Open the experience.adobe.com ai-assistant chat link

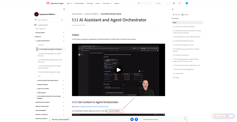pos(92,107)
